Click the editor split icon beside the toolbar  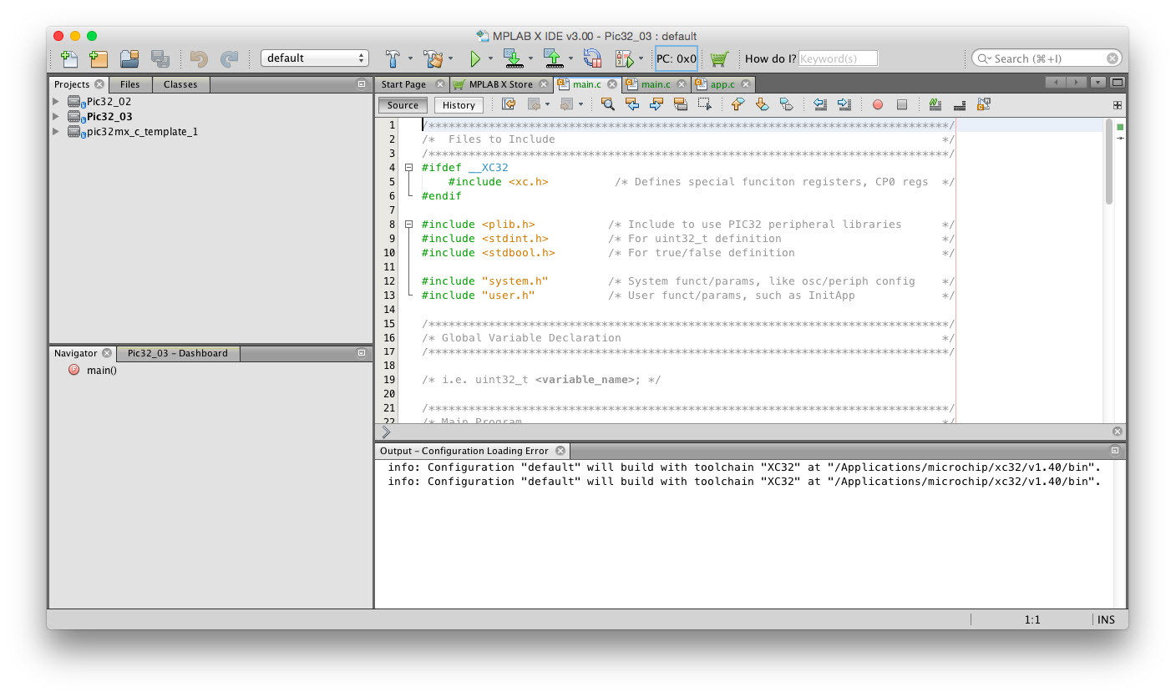1118,105
